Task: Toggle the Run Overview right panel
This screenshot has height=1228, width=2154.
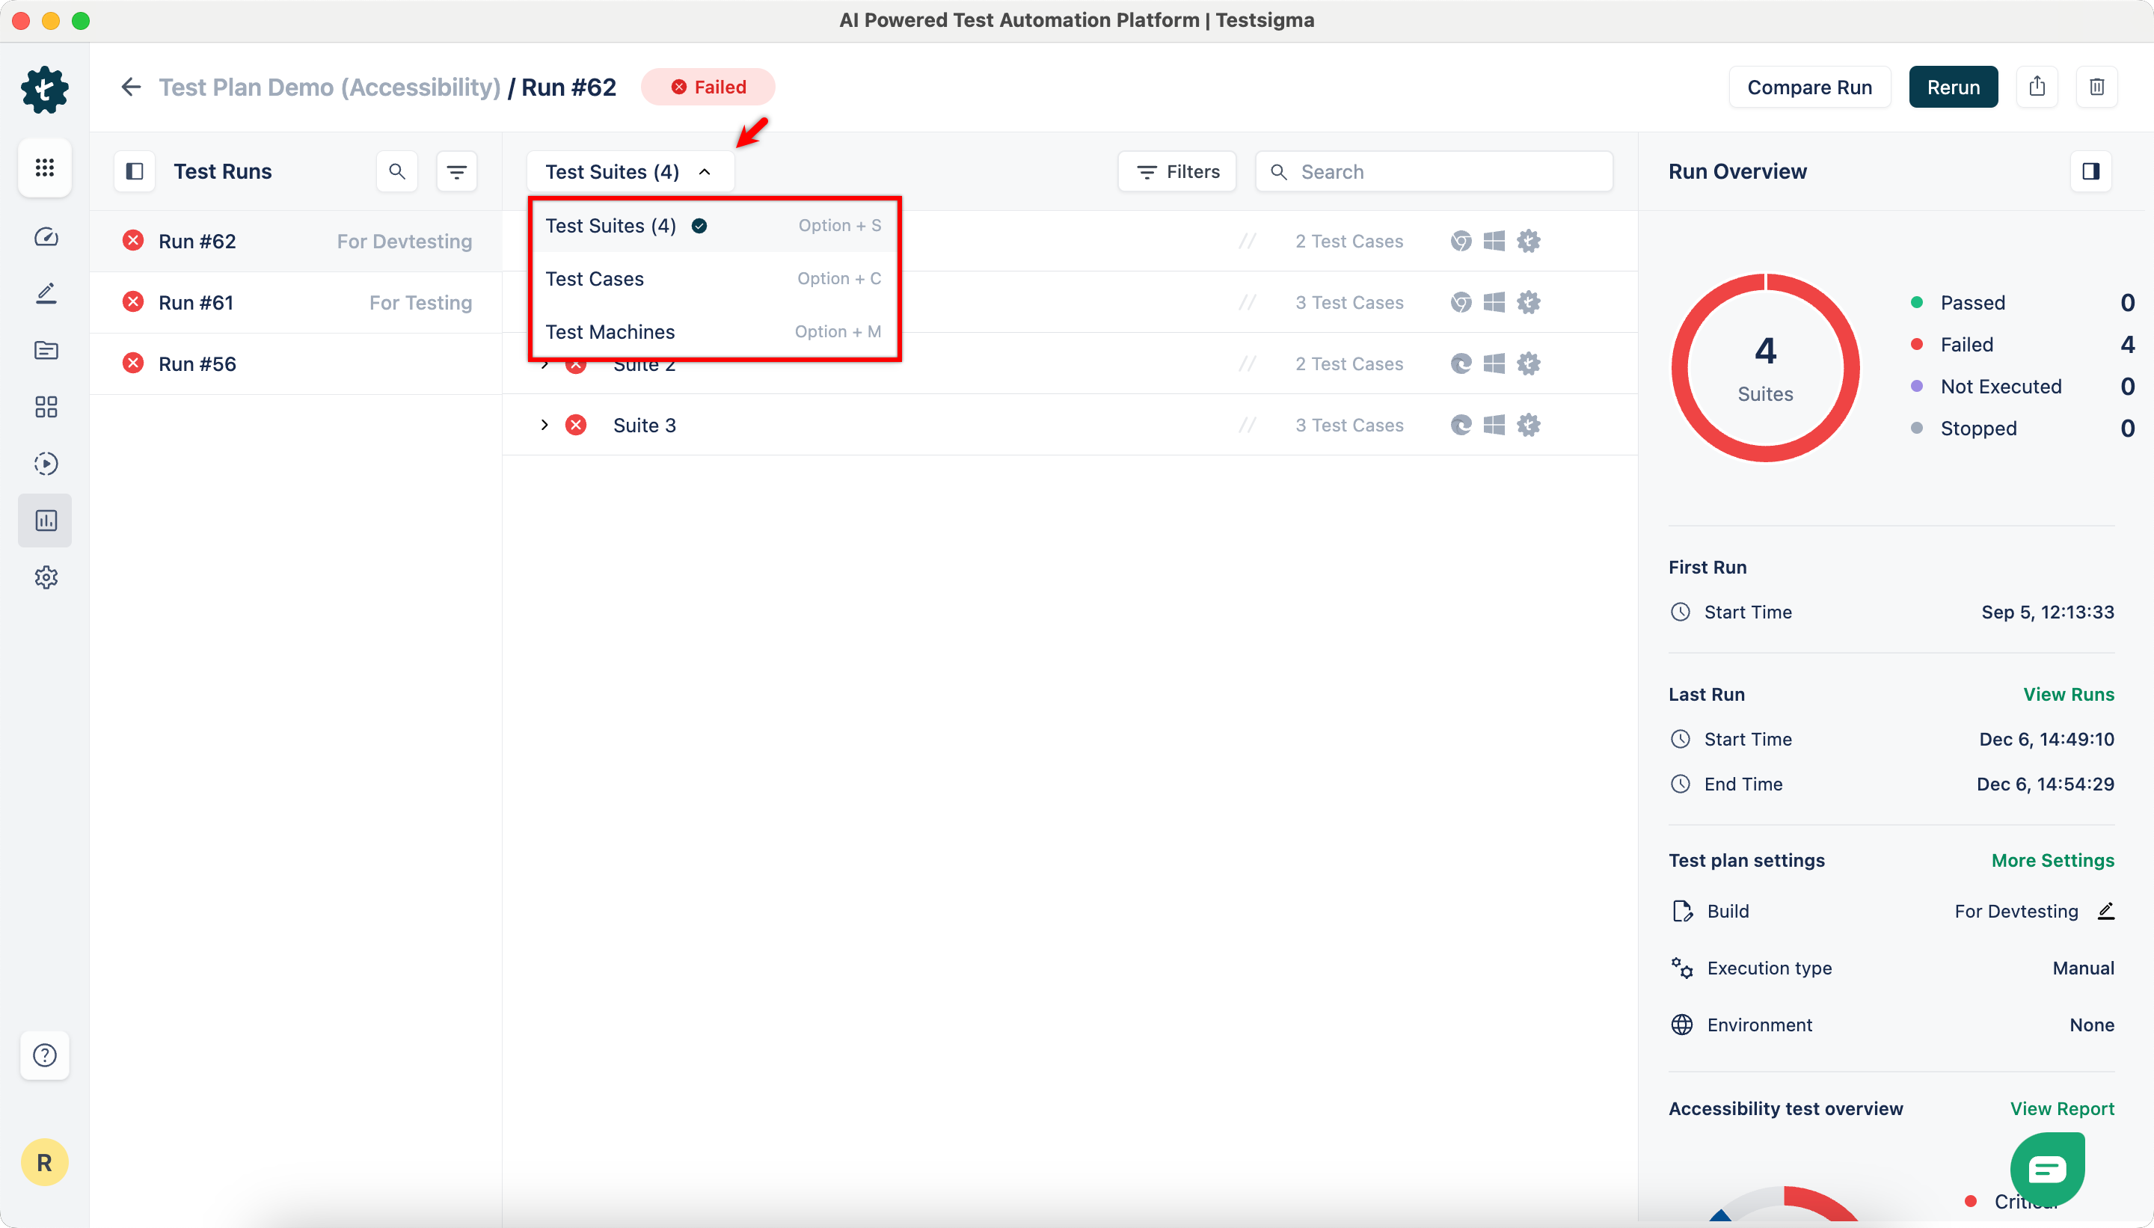Action: [x=2090, y=172]
